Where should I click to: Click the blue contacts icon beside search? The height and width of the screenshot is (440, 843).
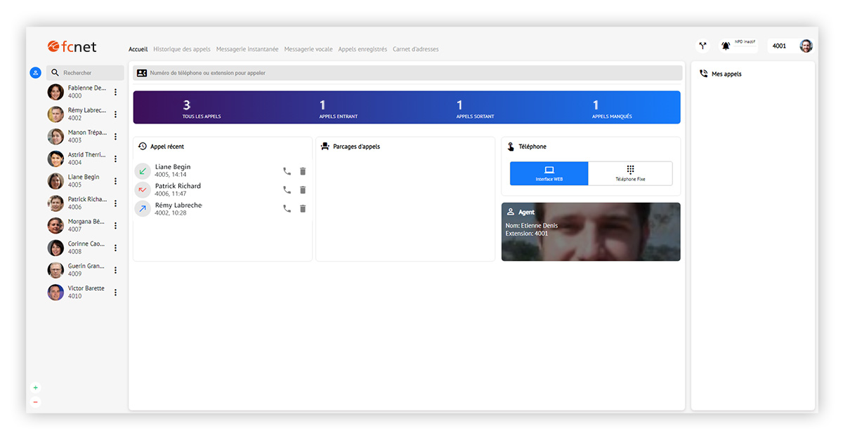[x=35, y=72]
